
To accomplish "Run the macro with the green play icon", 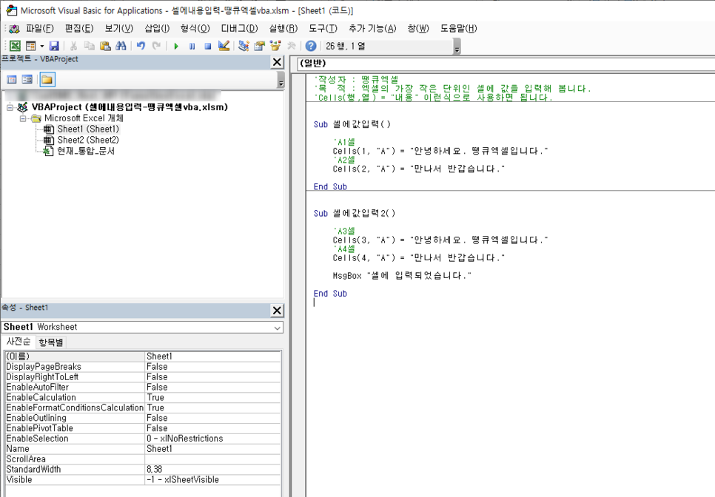I will (176, 46).
